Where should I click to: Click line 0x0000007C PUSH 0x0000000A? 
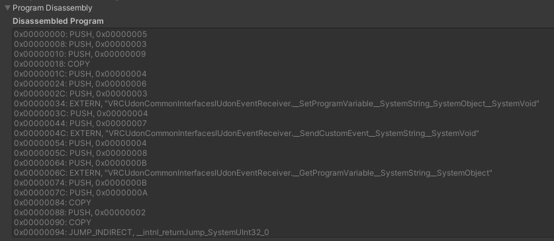(81, 193)
